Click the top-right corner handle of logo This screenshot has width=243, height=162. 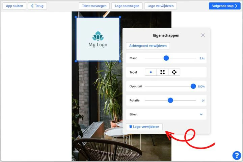[x=120, y=17]
